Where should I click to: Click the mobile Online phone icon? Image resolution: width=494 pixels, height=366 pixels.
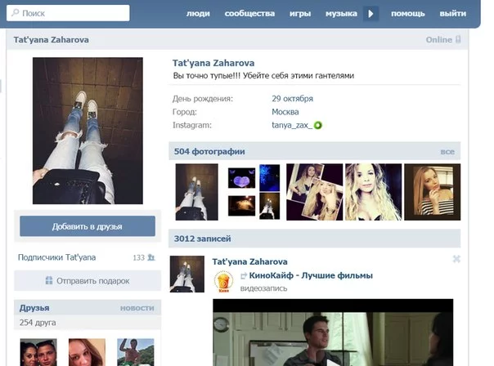[458, 40]
